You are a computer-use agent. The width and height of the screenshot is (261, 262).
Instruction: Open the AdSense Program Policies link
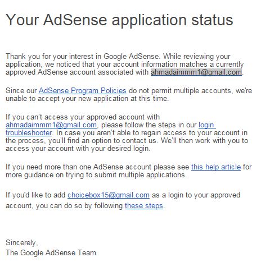83,91
